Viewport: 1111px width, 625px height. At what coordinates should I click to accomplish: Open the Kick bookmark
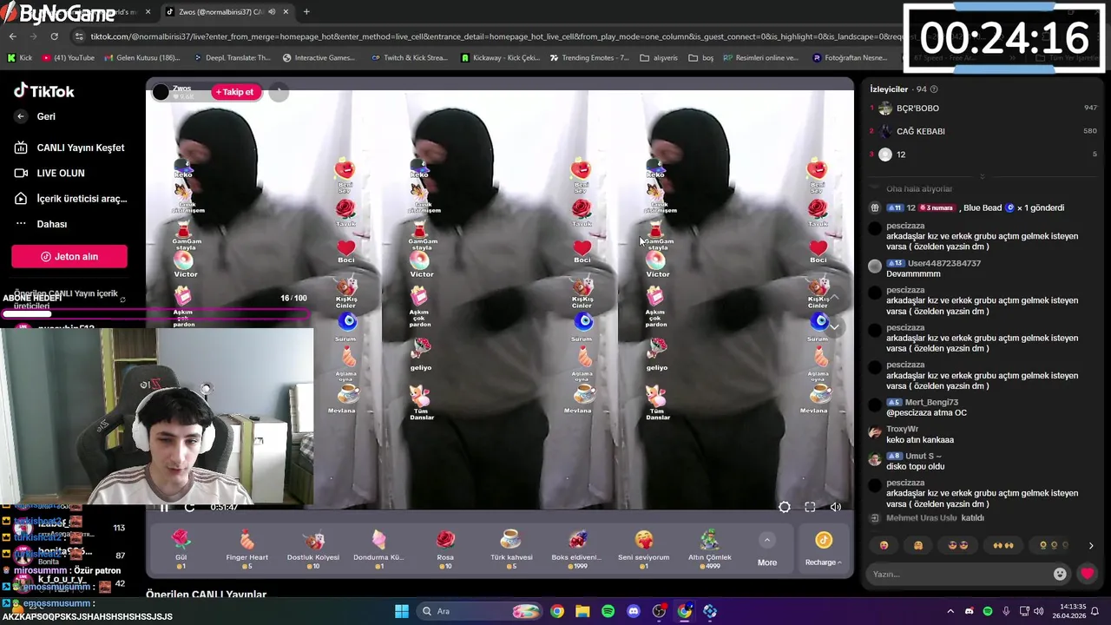[19, 58]
